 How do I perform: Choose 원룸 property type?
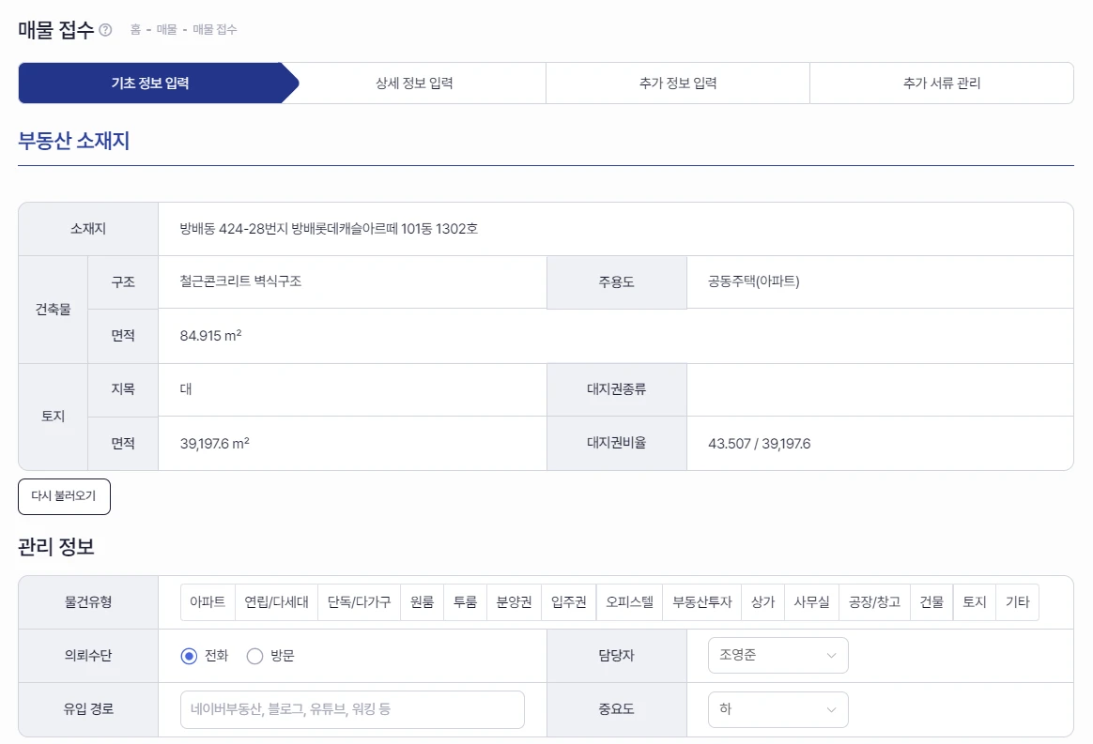pyautogui.click(x=422, y=602)
